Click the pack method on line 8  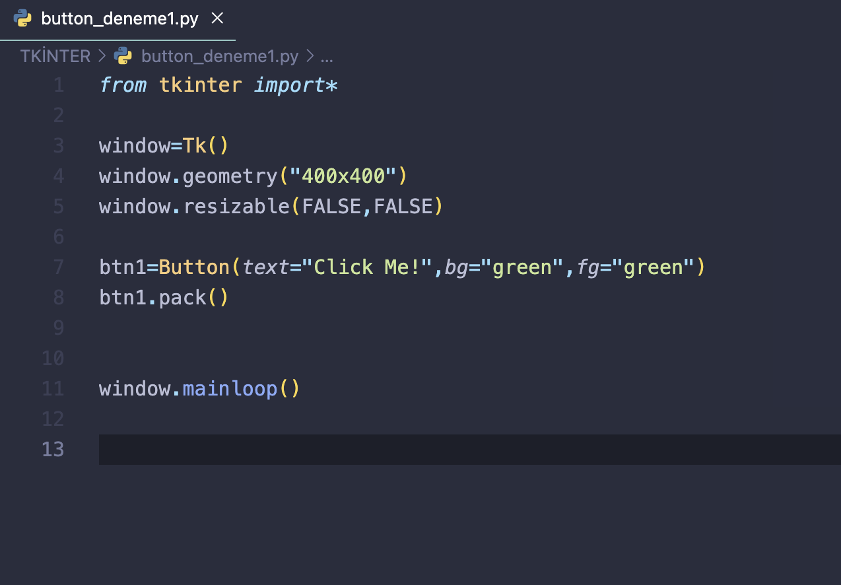coord(182,298)
